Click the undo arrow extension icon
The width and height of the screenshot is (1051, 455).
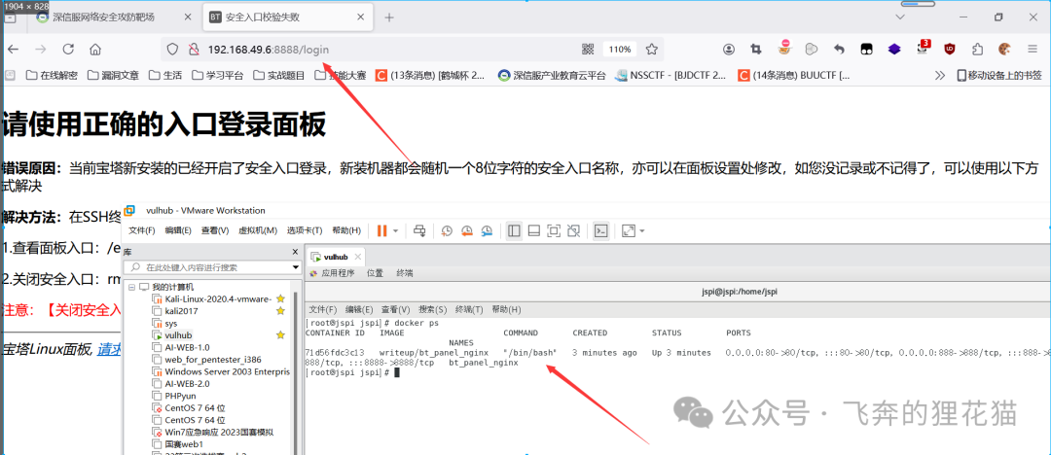(x=839, y=49)
